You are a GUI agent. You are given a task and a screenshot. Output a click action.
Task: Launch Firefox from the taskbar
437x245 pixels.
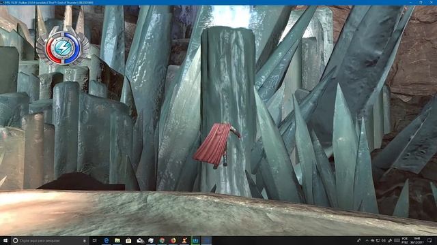[173, 240]
